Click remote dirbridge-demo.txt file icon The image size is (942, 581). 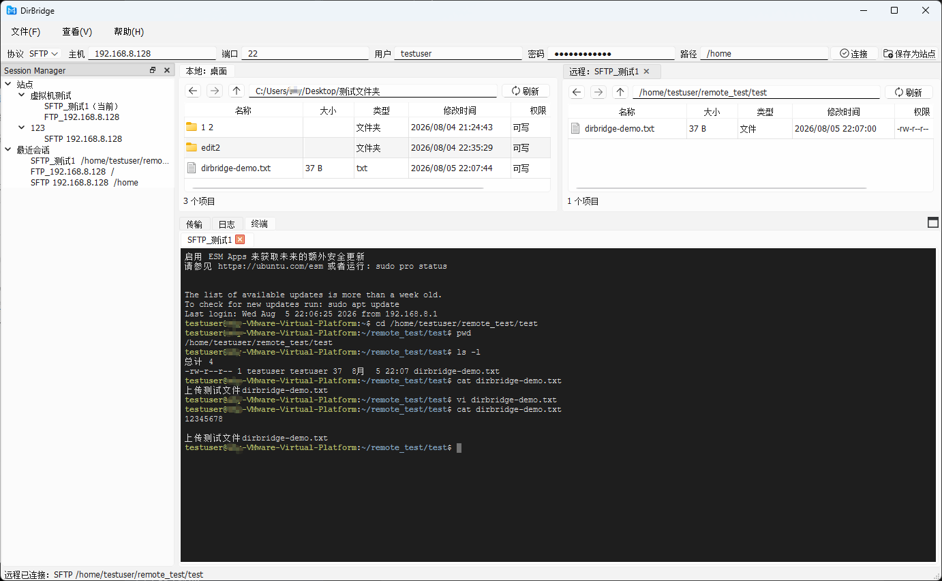tap(575, 128)
